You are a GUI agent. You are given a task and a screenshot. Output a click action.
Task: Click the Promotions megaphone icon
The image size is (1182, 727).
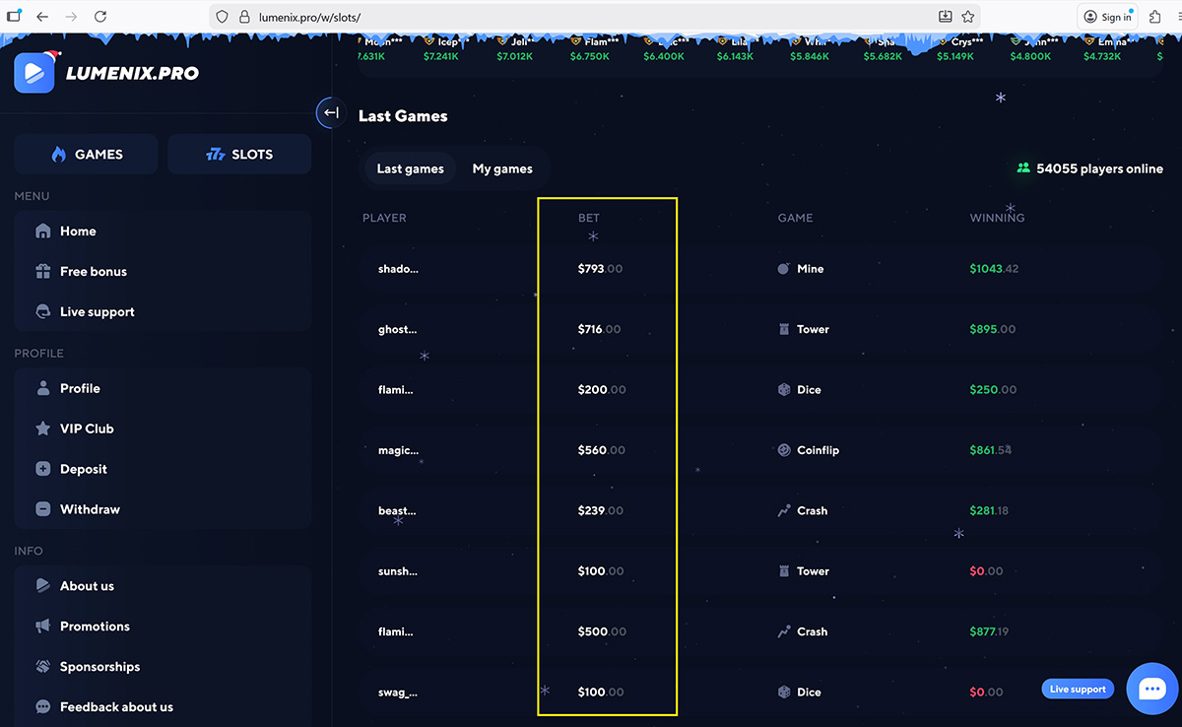click(x=42, y=627)
